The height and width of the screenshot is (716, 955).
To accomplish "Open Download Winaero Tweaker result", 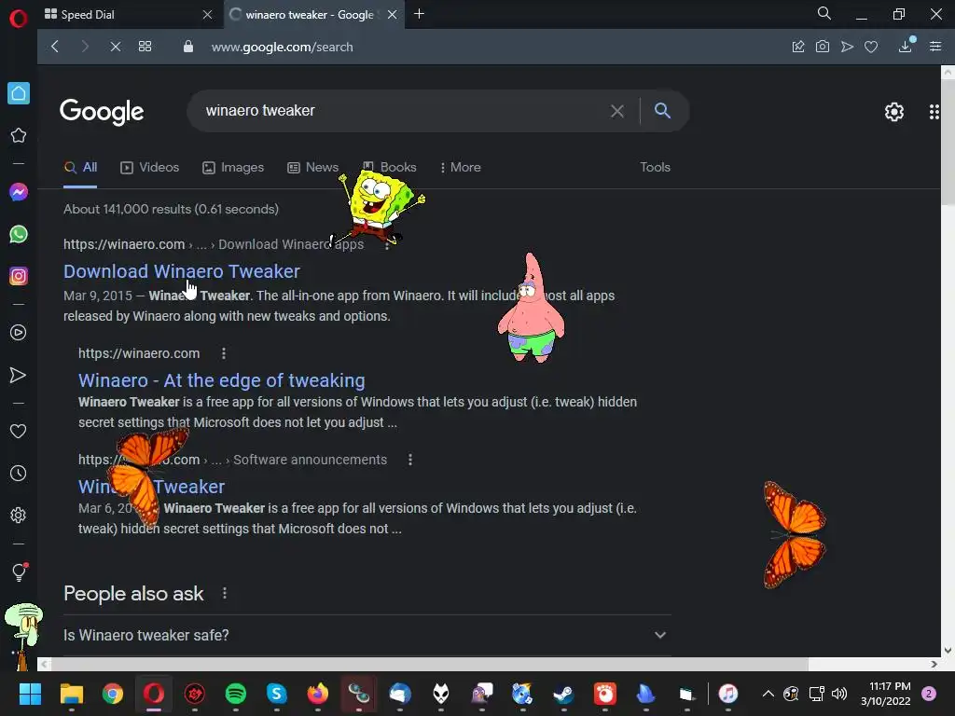I will [x=182, y=271].
